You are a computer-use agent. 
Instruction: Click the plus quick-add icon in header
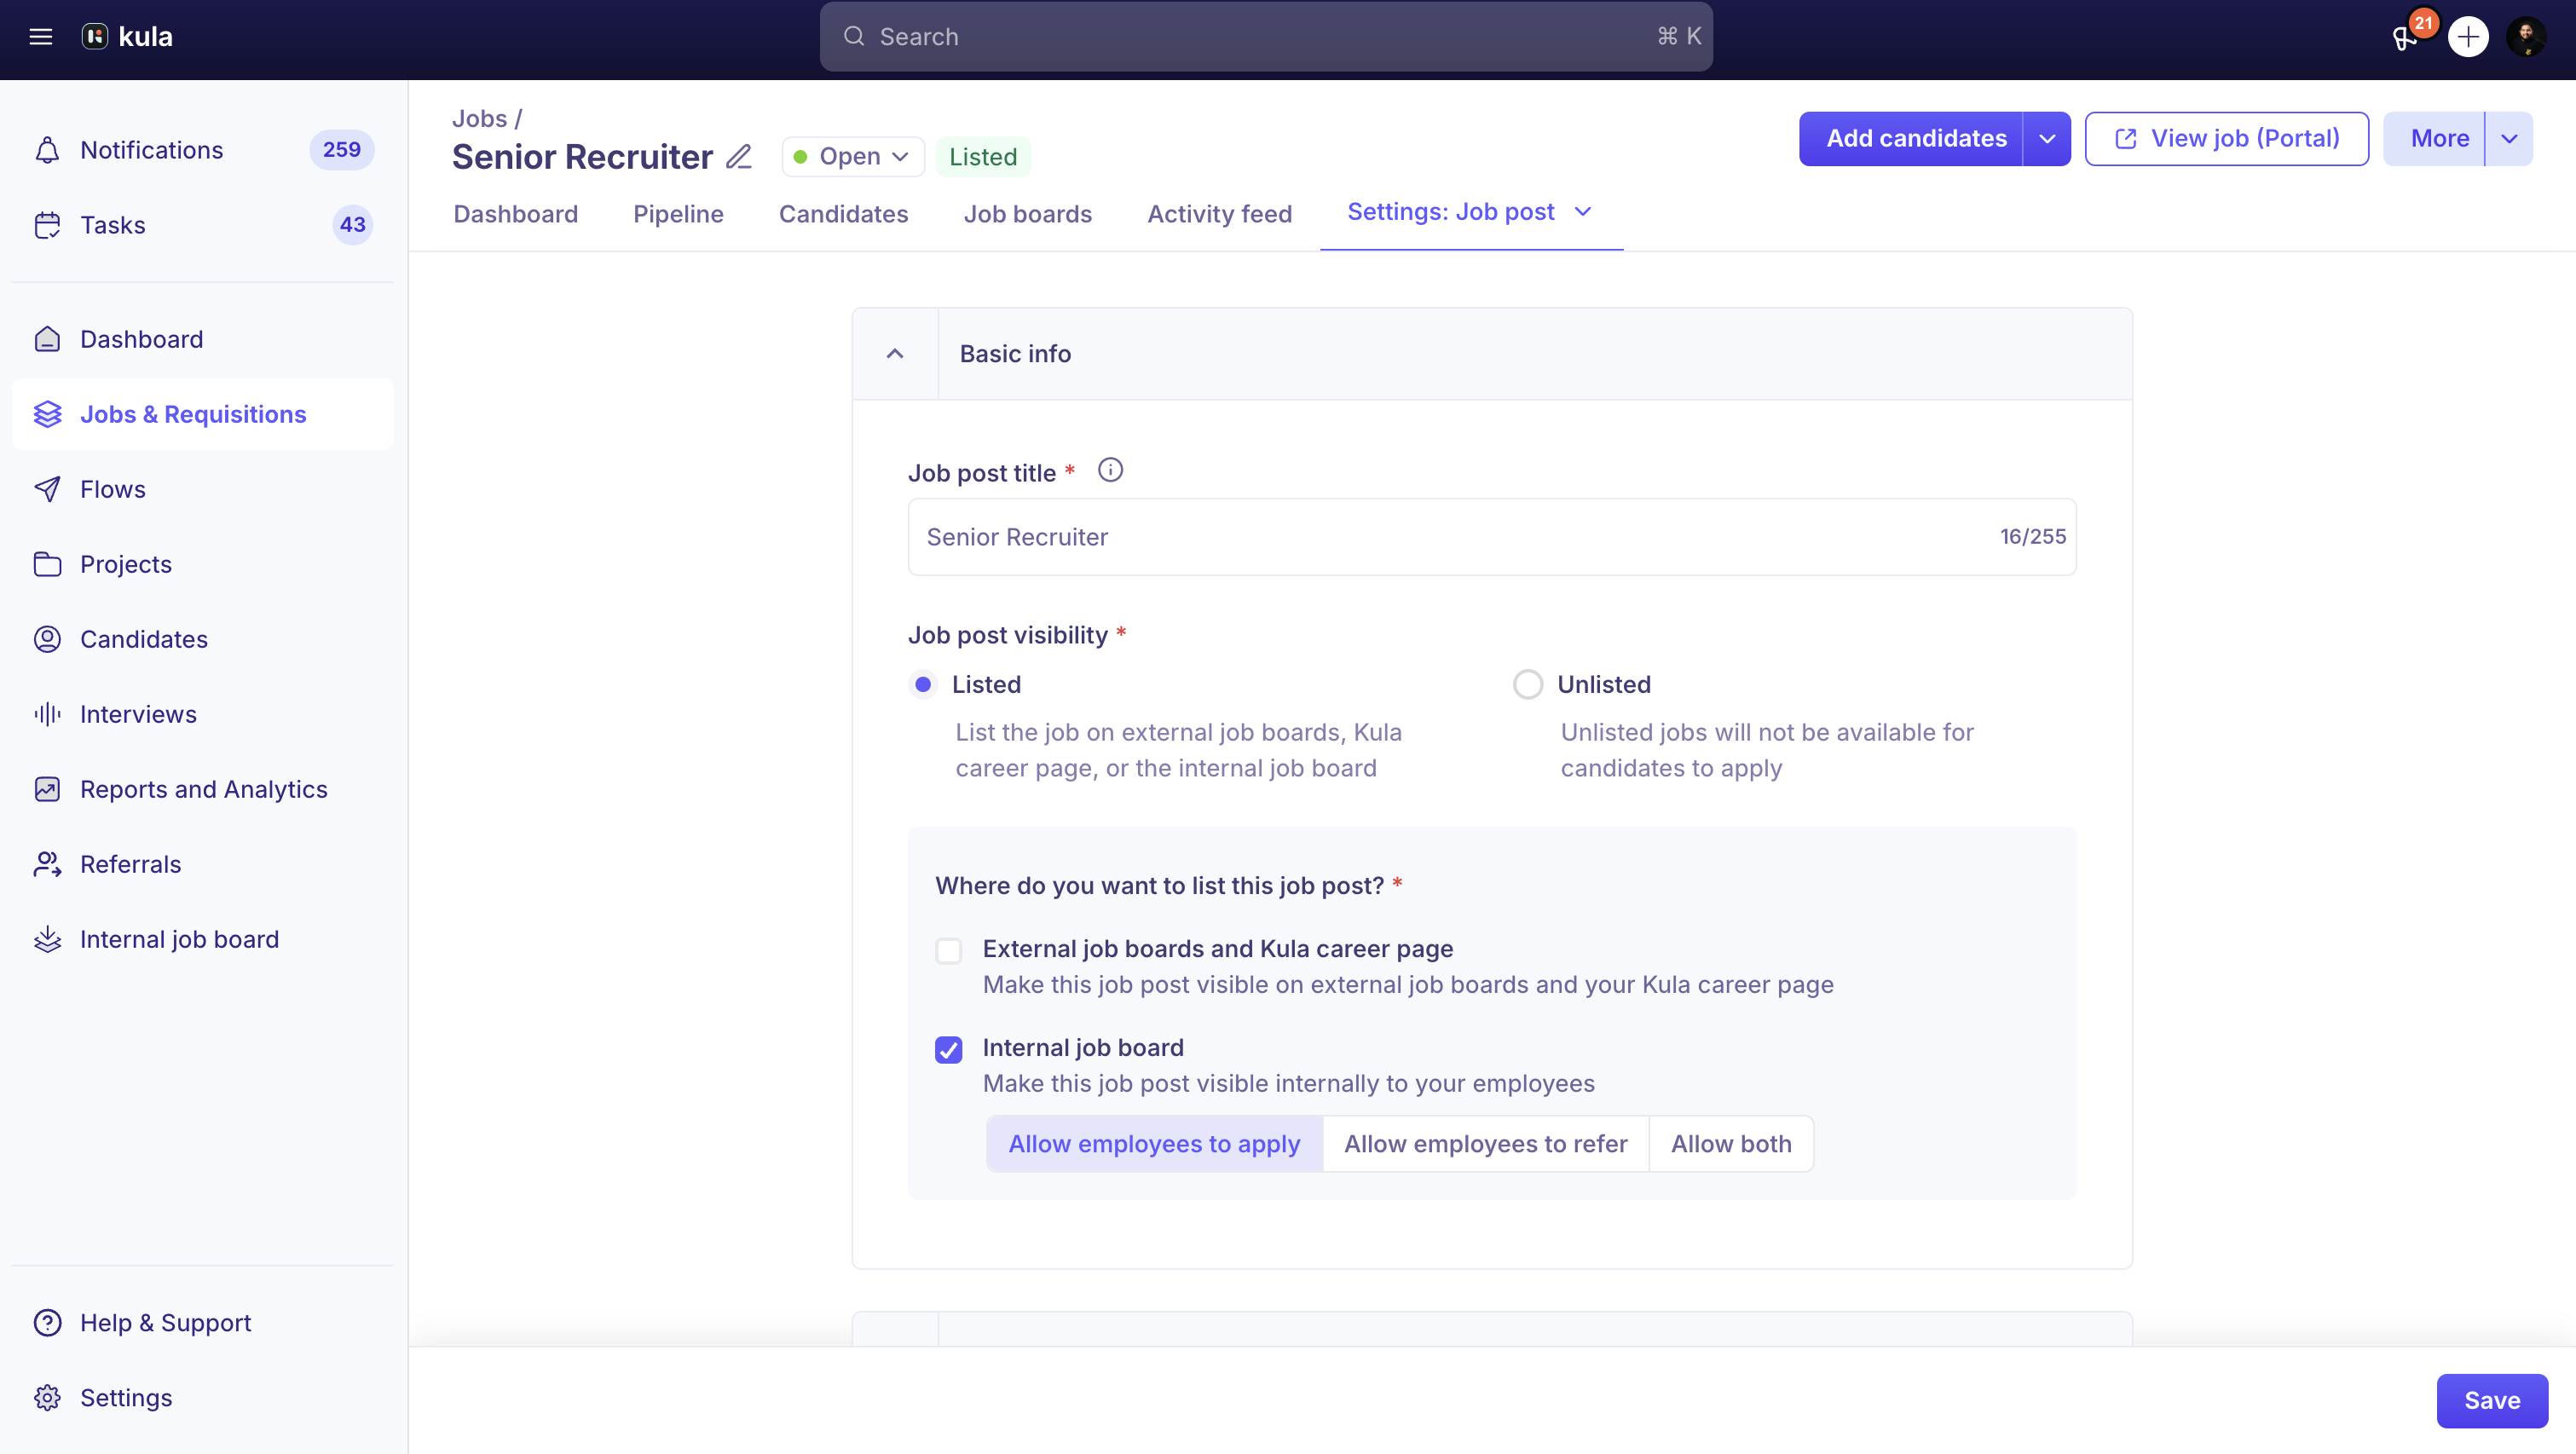(x=2468, y=37)
